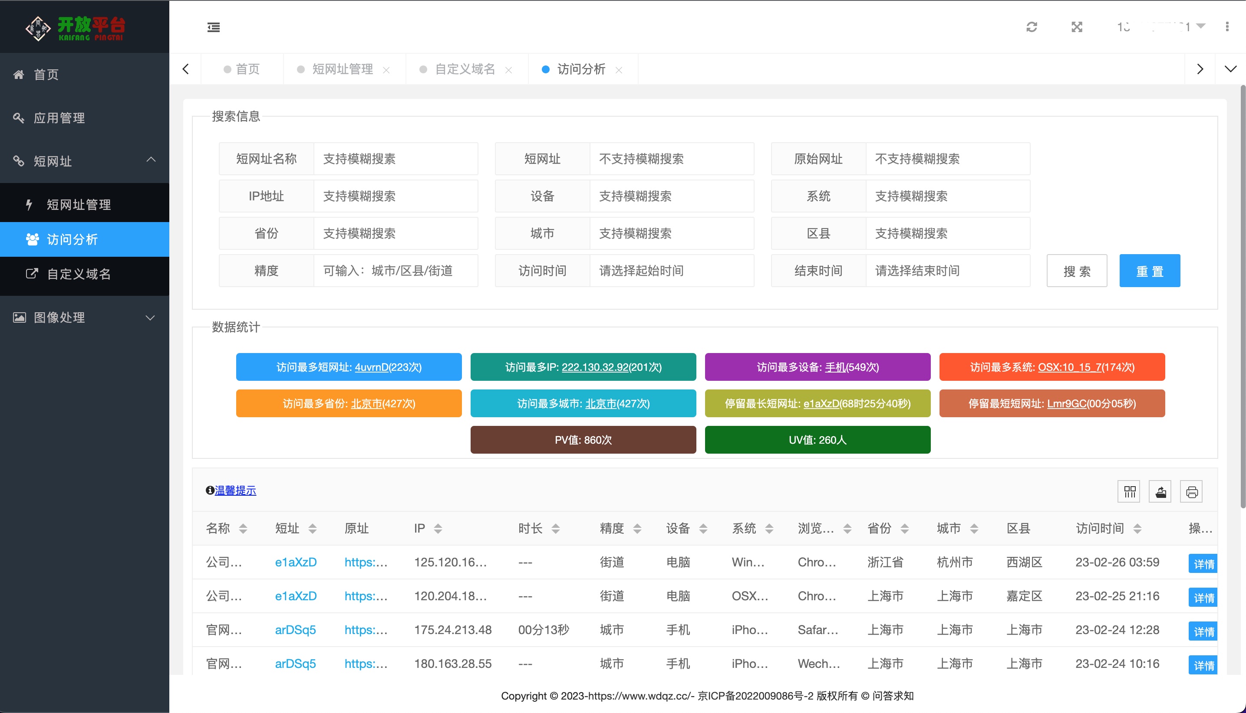
Task: Click the 访问时间 start time field
Action: pos(671,271)
